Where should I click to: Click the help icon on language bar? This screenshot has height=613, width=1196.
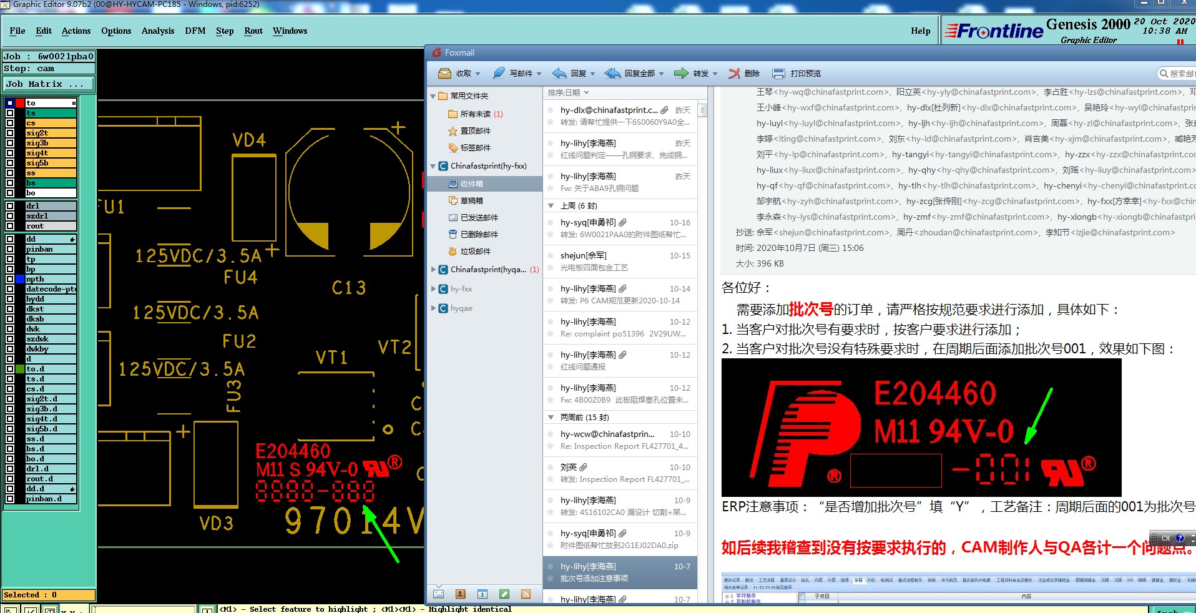click(x=1180, y=538)
